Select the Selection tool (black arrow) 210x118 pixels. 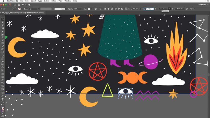point(3,19)
